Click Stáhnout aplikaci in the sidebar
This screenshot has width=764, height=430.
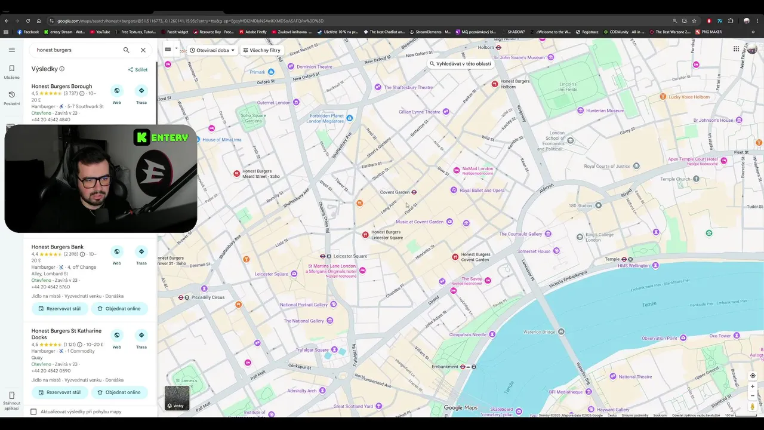(11, 401)
